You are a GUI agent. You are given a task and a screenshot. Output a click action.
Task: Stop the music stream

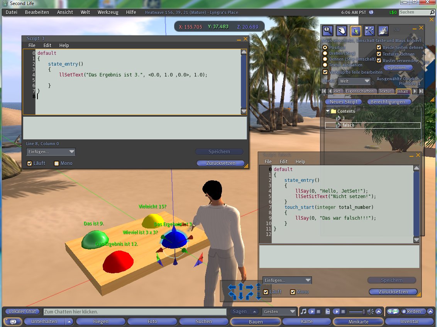[x=318, y=312]
